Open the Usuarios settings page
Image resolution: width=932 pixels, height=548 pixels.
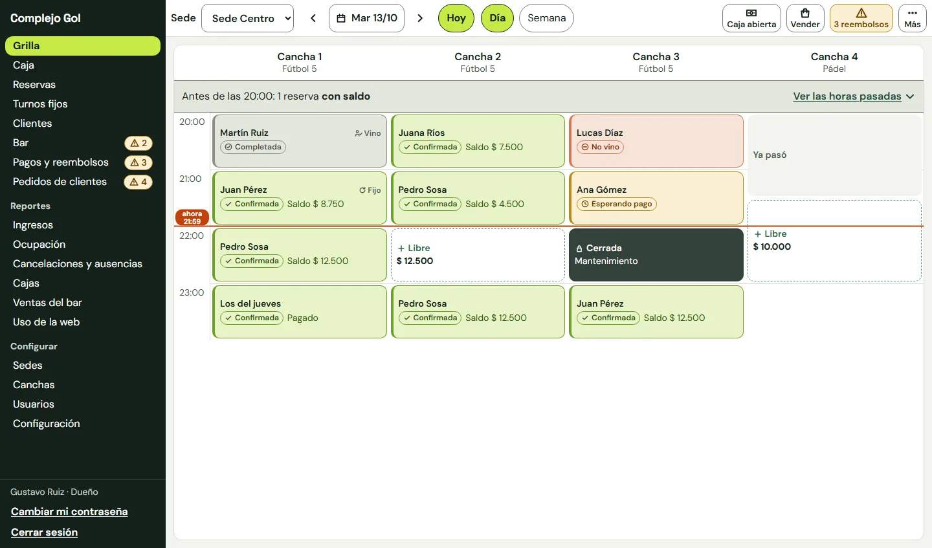[x=83, y=404]
